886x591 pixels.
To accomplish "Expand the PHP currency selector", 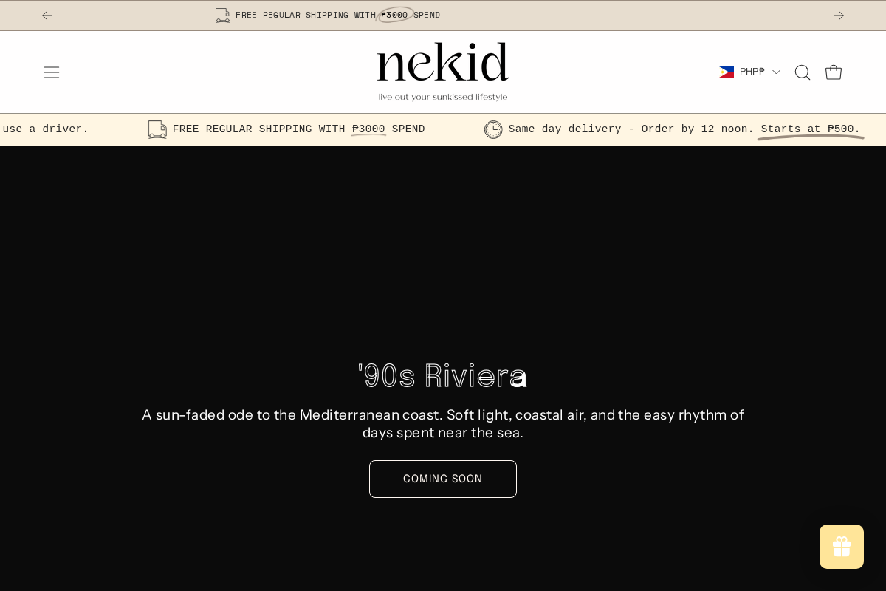I will (x=751, y=72).
